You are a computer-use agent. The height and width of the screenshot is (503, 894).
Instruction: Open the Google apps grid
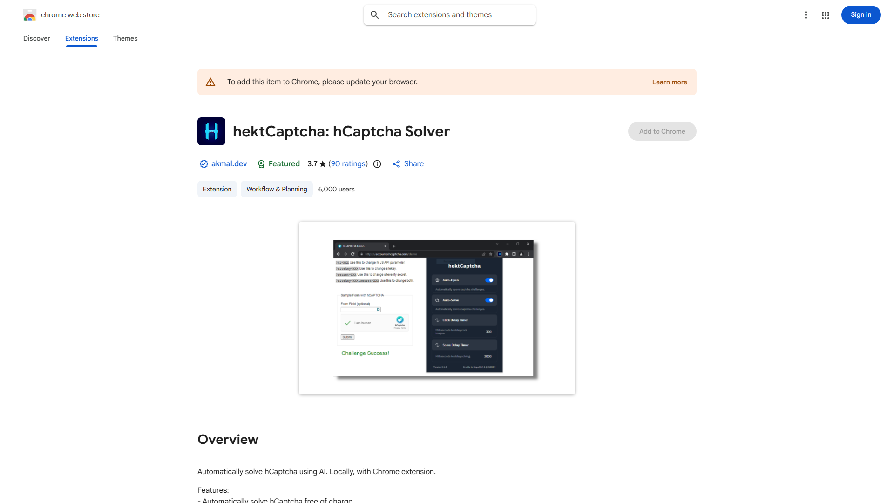(x=826, y=15)
